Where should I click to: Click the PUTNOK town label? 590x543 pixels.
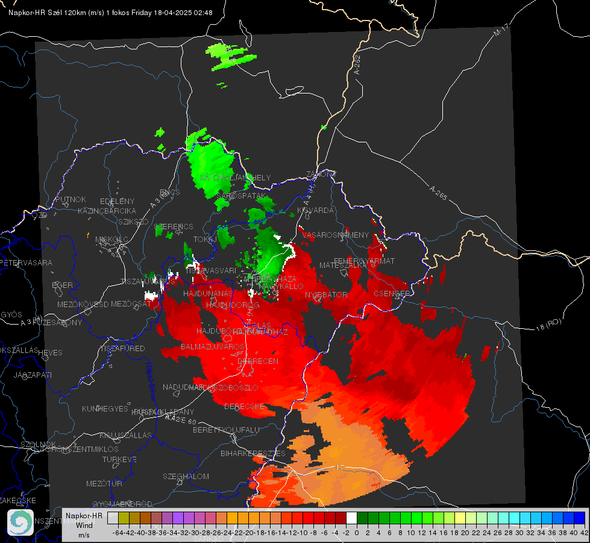71,199
